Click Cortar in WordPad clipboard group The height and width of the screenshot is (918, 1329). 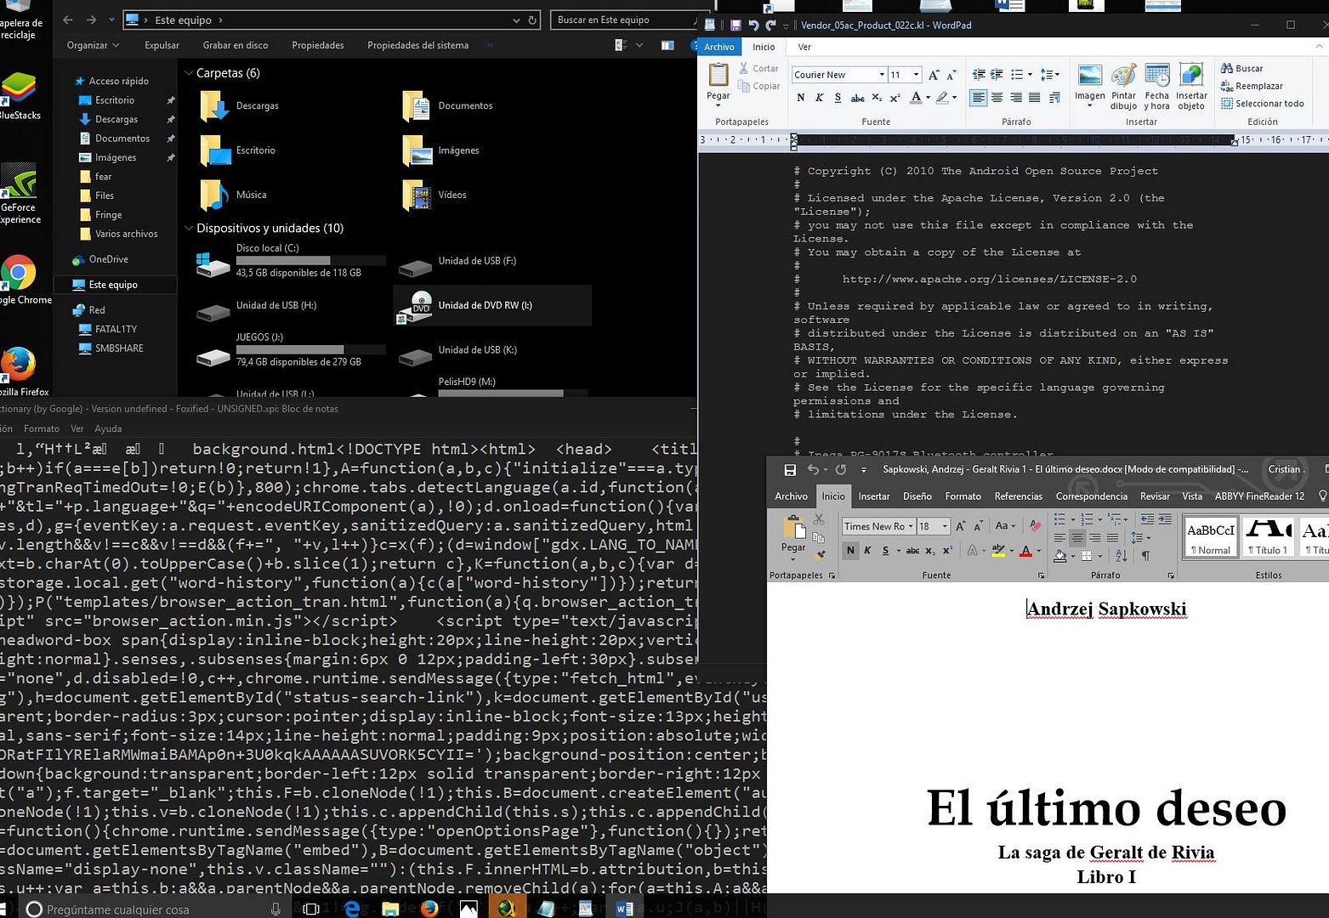[x=758, y=68]
